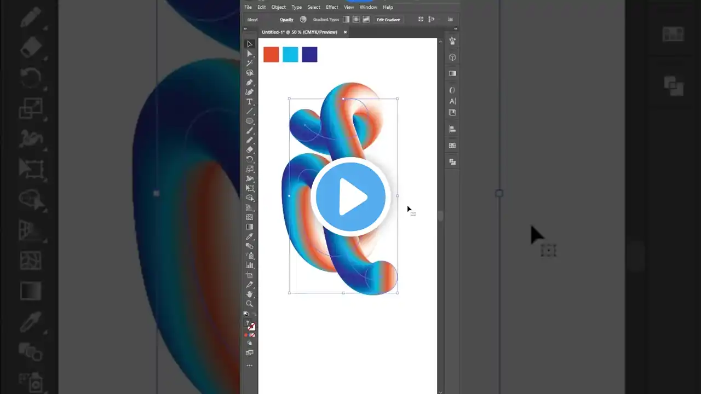701x394 pixels.
Task: Expand the right panel dock
Action: tap(455, 30)
